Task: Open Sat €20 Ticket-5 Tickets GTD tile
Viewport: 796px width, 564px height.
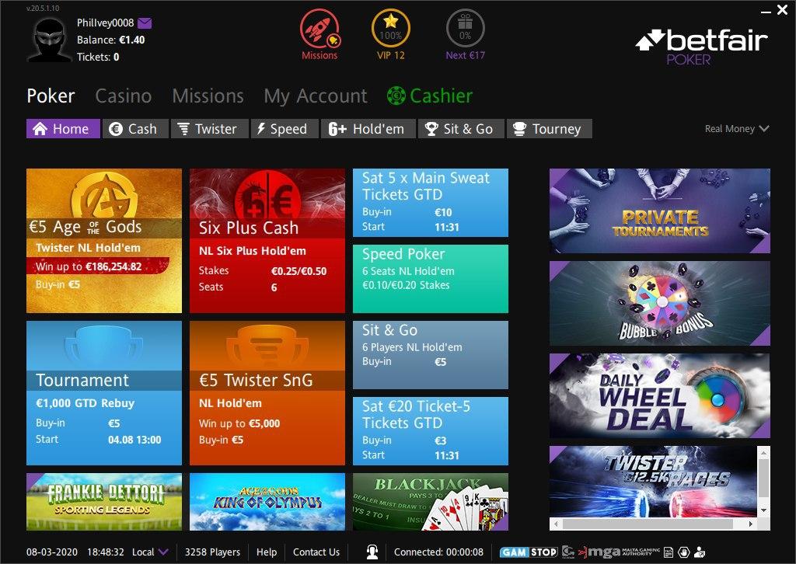Action: 431,431
